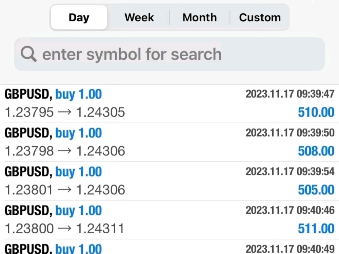Tap GBPUSD buy 1.00 label above 1.23800
This screenshot has width=339, height=254.
53,211
